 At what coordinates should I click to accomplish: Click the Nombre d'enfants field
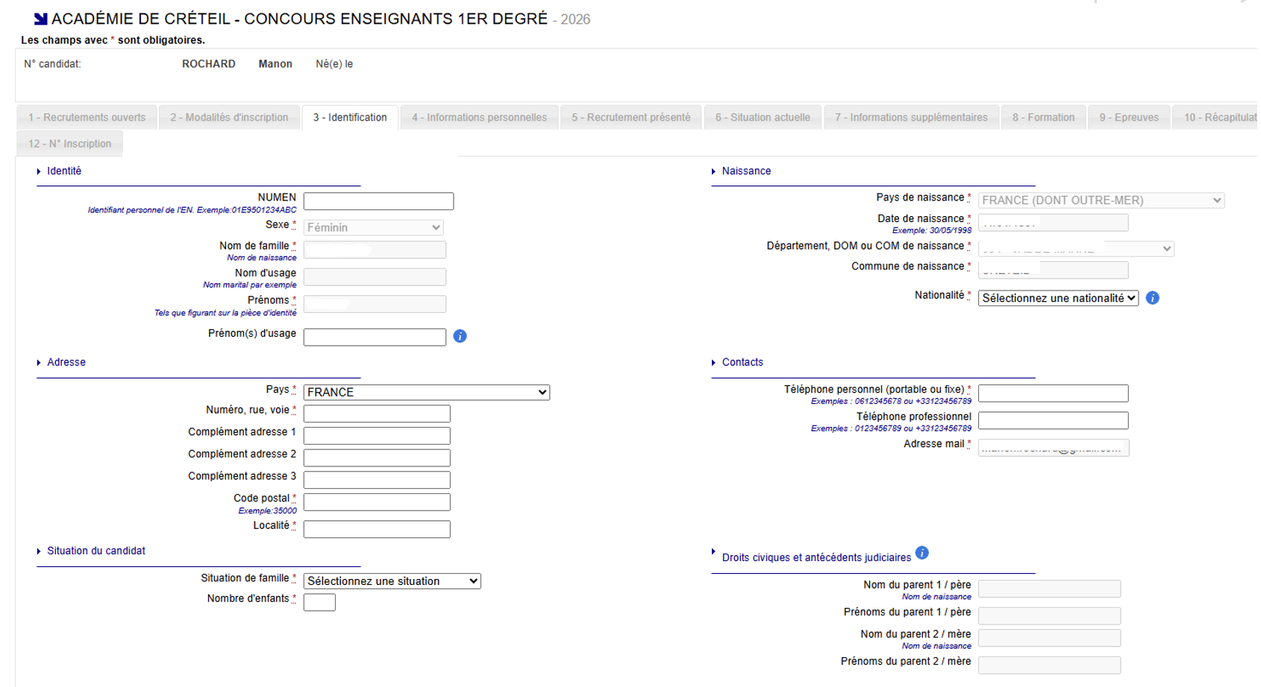(319, 602)
